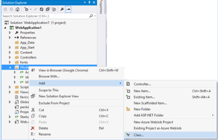
Task: Click the Back navigation arrow in Solution Explorer toolbar
Action: click(x=5, y=9)
